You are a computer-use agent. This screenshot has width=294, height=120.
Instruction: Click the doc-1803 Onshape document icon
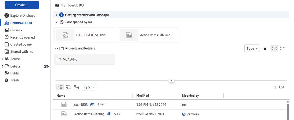(64, 104)
